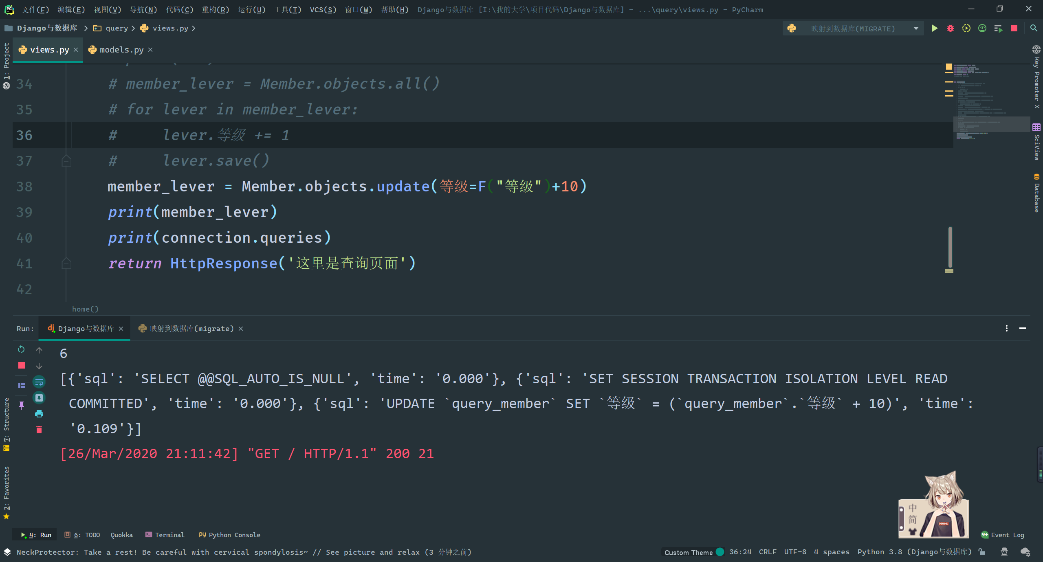The image size is (1043, 562).
Task: Click the Debug bug icon in toolbar
Action: tap(950, 29)
